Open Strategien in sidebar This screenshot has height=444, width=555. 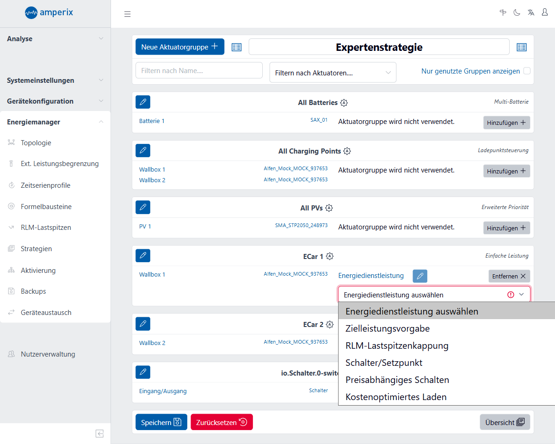pyautogui.click(x=36, y=249)
